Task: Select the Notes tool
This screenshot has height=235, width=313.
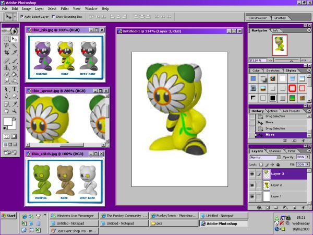Action: [7, 104]
